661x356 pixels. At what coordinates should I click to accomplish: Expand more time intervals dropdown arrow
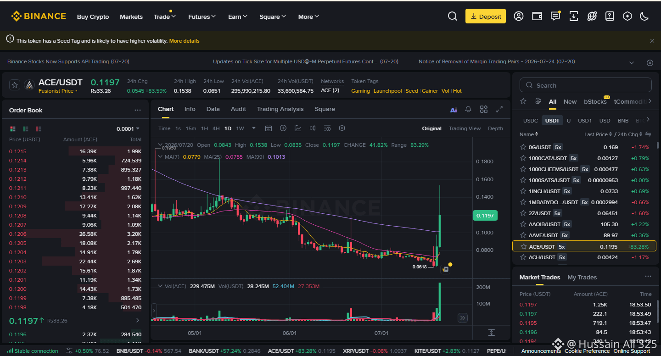point(254,128)
